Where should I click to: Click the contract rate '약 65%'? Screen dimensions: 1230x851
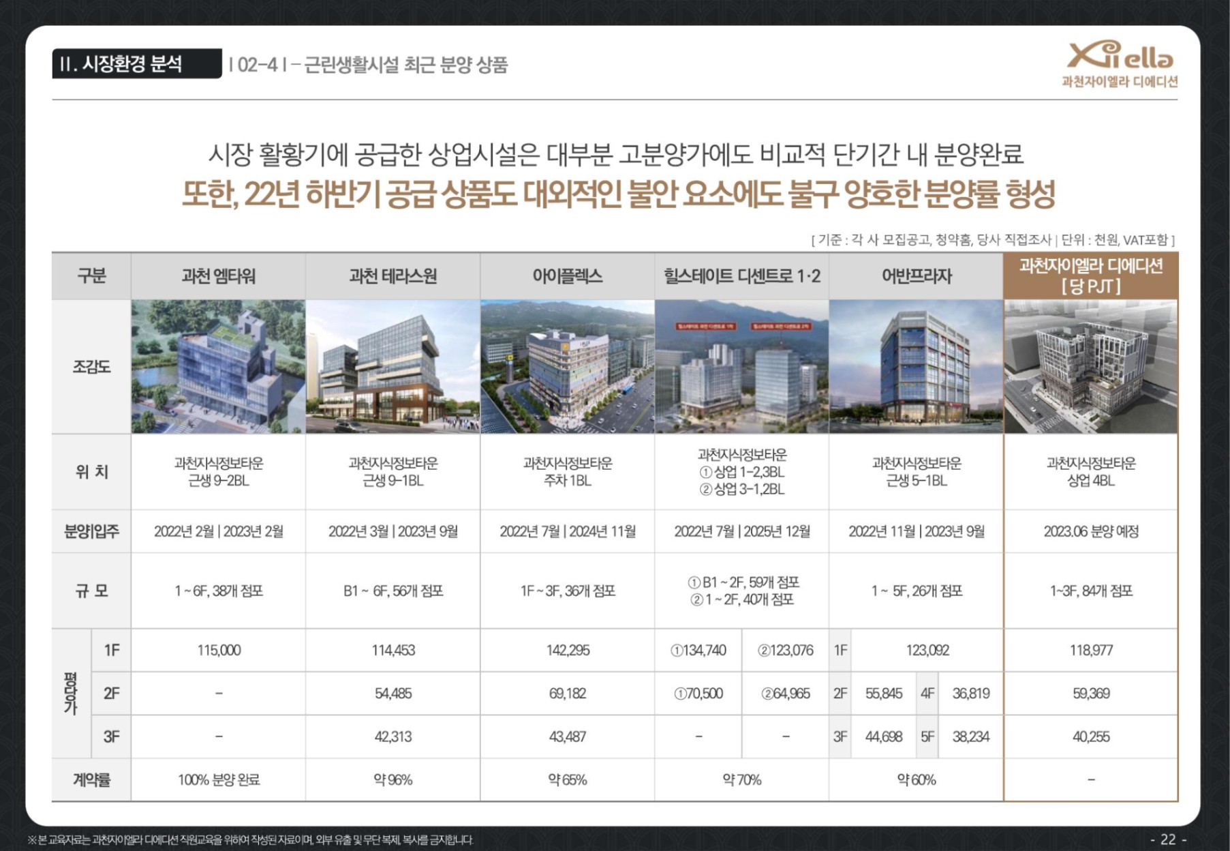click(568, 779)
